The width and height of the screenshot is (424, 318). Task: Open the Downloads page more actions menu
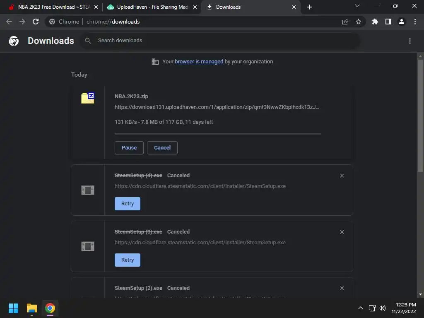(x=410, y=41)
